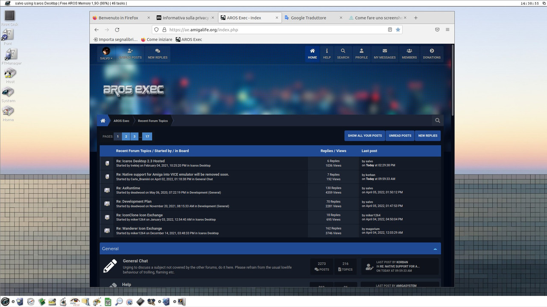Jump to page 17 of topics
This screenshot has height=307, width=547.
coord(147,136)
